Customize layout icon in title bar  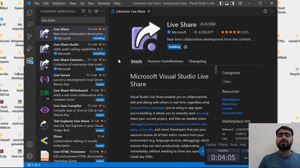tap(240, 3)
